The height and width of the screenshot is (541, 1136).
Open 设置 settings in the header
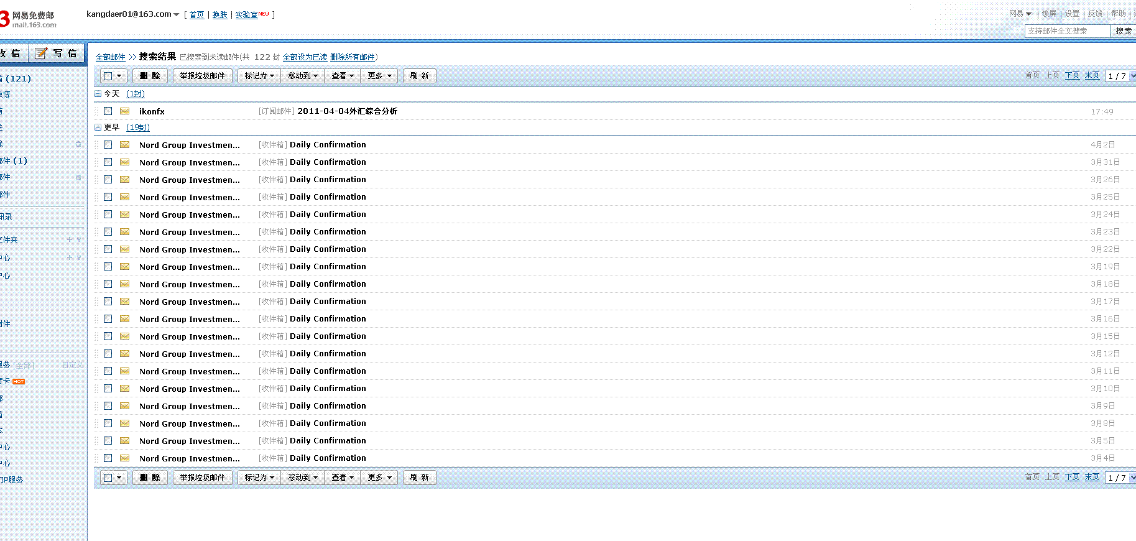click(x=1072, y=14)
